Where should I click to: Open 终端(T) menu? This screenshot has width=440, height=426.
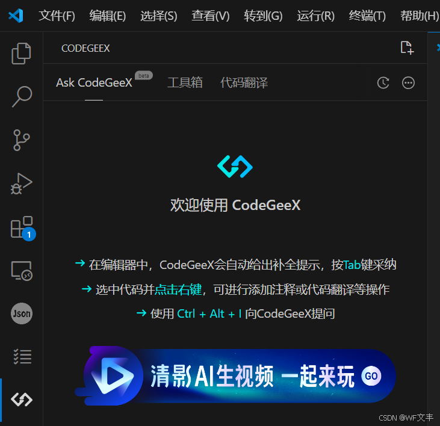click(367, 16)
